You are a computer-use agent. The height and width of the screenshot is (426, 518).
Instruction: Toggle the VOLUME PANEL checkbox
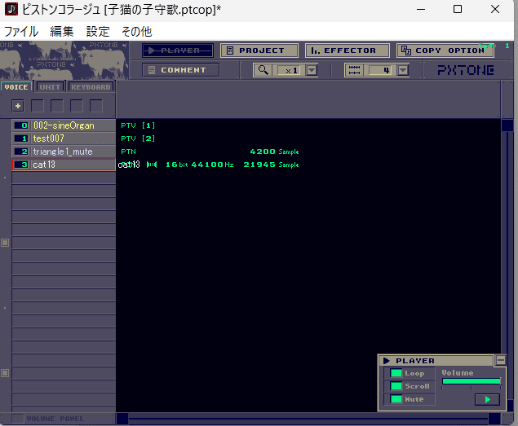17,419
